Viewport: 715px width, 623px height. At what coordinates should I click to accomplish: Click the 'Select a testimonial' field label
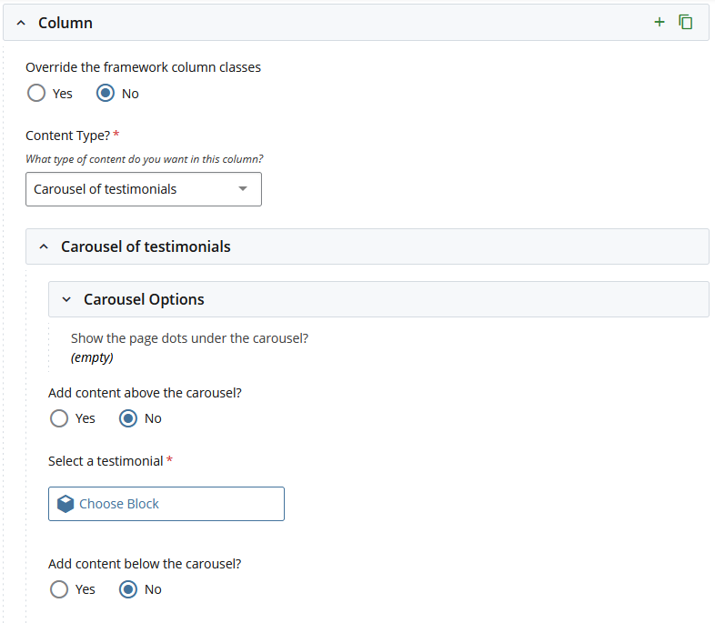click(x=106, y=461)
